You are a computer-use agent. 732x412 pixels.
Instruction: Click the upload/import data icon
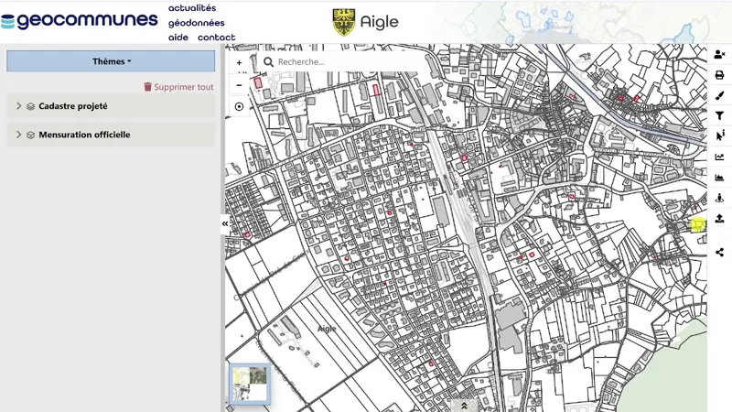(x=719, y=218)
